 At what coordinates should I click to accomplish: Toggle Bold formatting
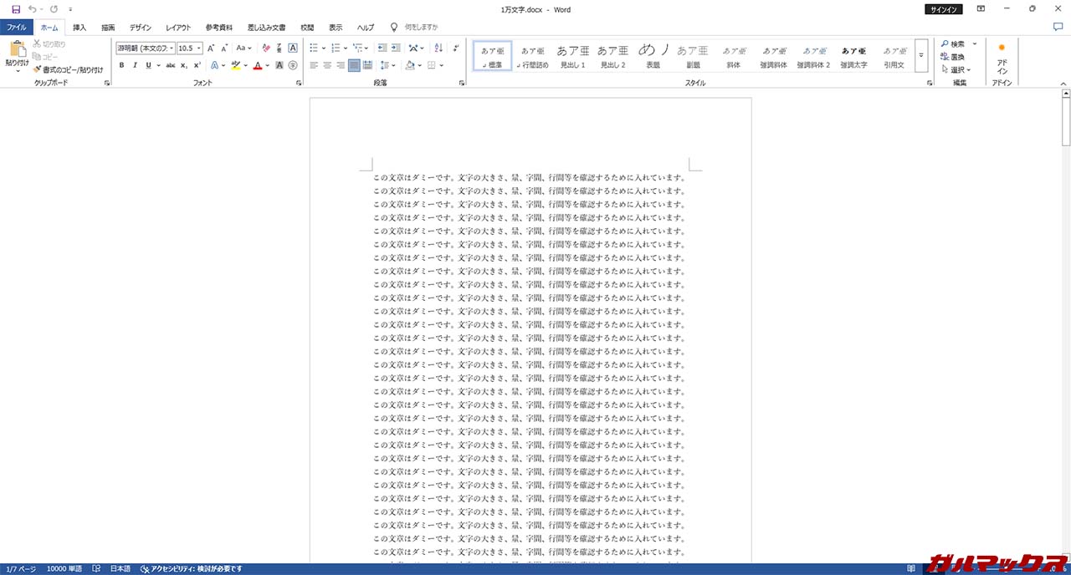click(x=122, y=65)
